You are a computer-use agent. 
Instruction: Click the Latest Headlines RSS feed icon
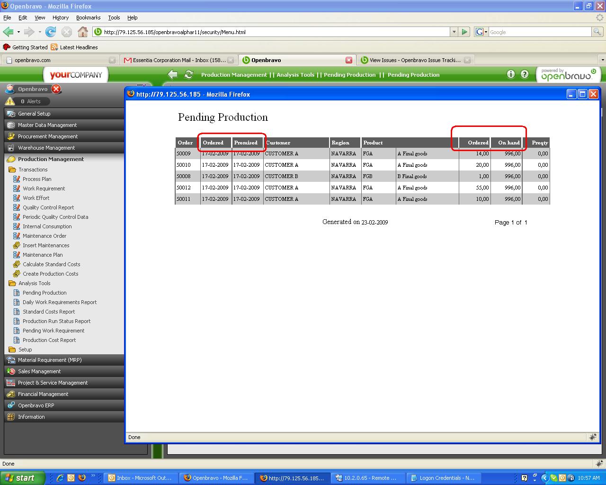click(x=54, y=47)
